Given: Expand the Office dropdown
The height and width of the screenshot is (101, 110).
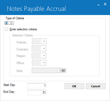Looking at the screenshot, I should [44, 63].
